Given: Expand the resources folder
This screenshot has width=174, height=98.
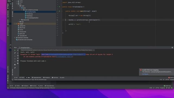Looking at the screenshot, I should click(20, 20).
